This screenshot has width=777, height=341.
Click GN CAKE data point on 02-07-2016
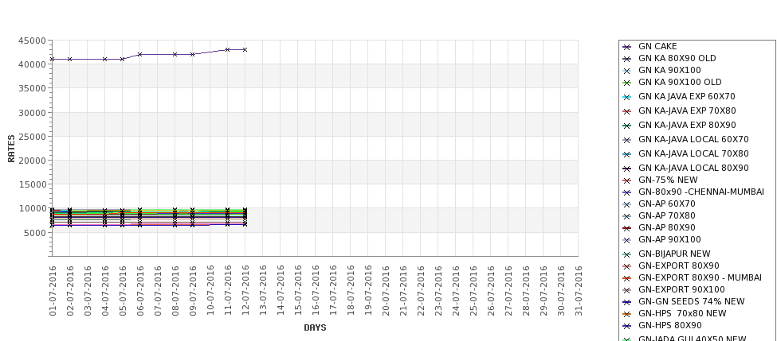pos(70,60)
